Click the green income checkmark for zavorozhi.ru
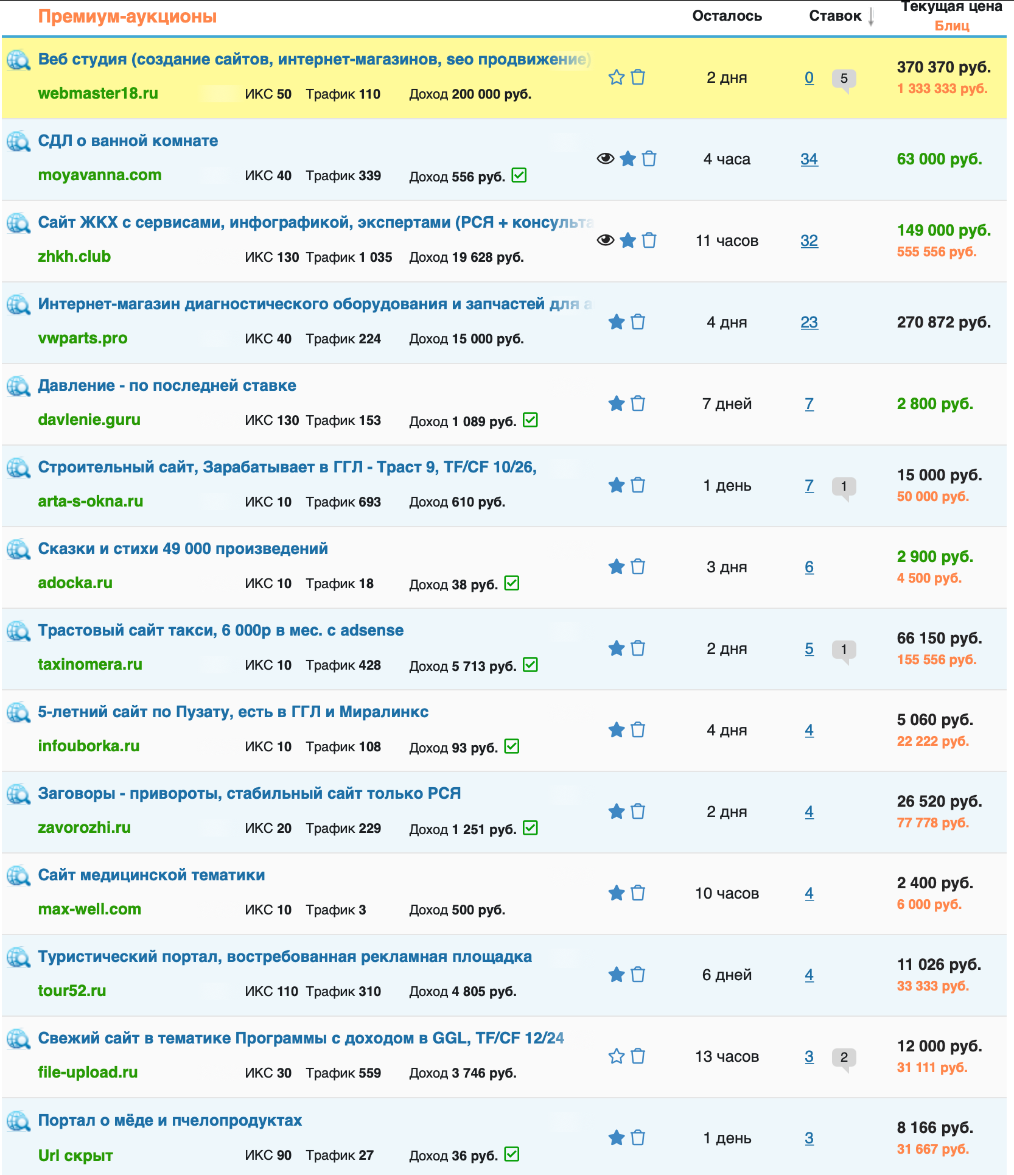 tap(531, 828)
